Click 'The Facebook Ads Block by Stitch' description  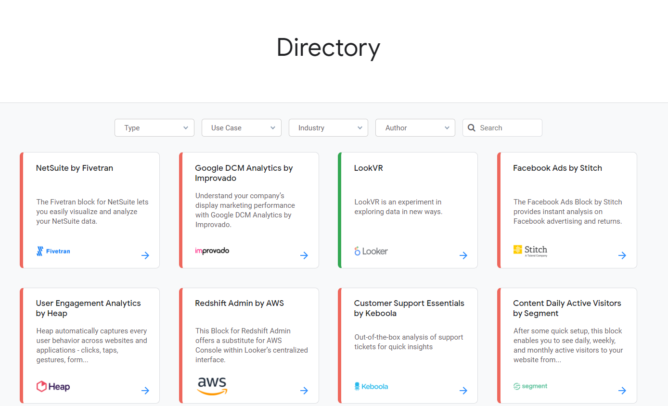[568, 212]
